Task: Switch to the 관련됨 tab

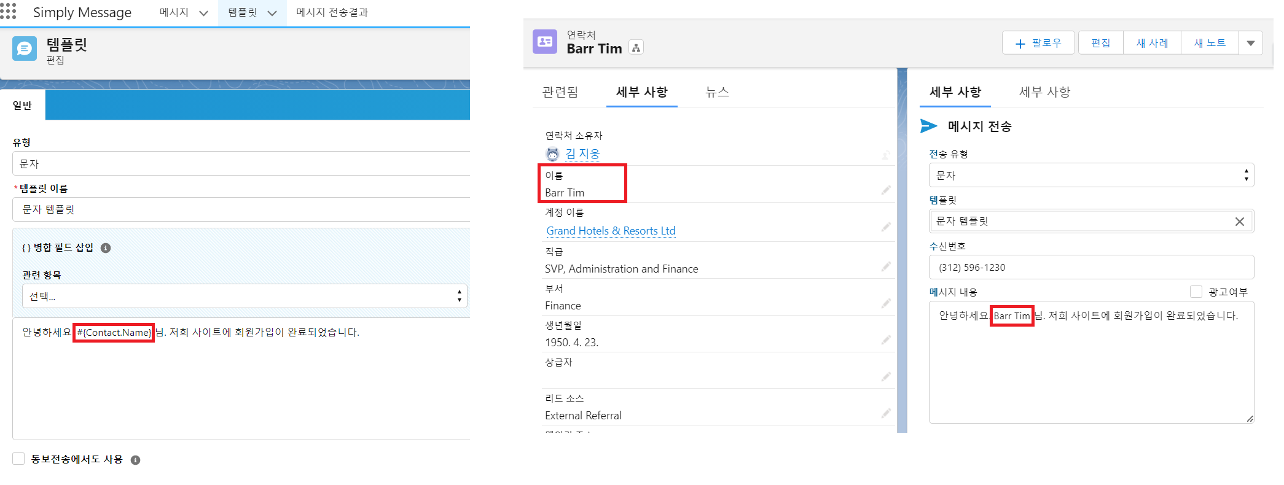Action: [x=560, y=92]
